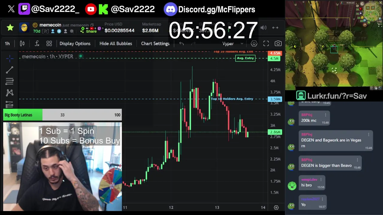Click the 70d token age label
The image size is (383, 215).
(x=37, y=31)
